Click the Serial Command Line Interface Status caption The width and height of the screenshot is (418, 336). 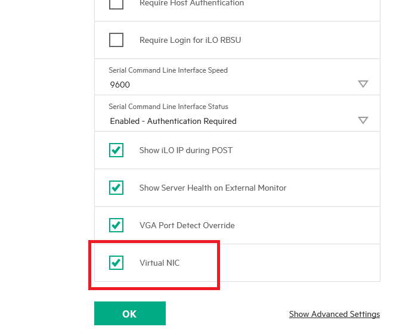point(168,107)
